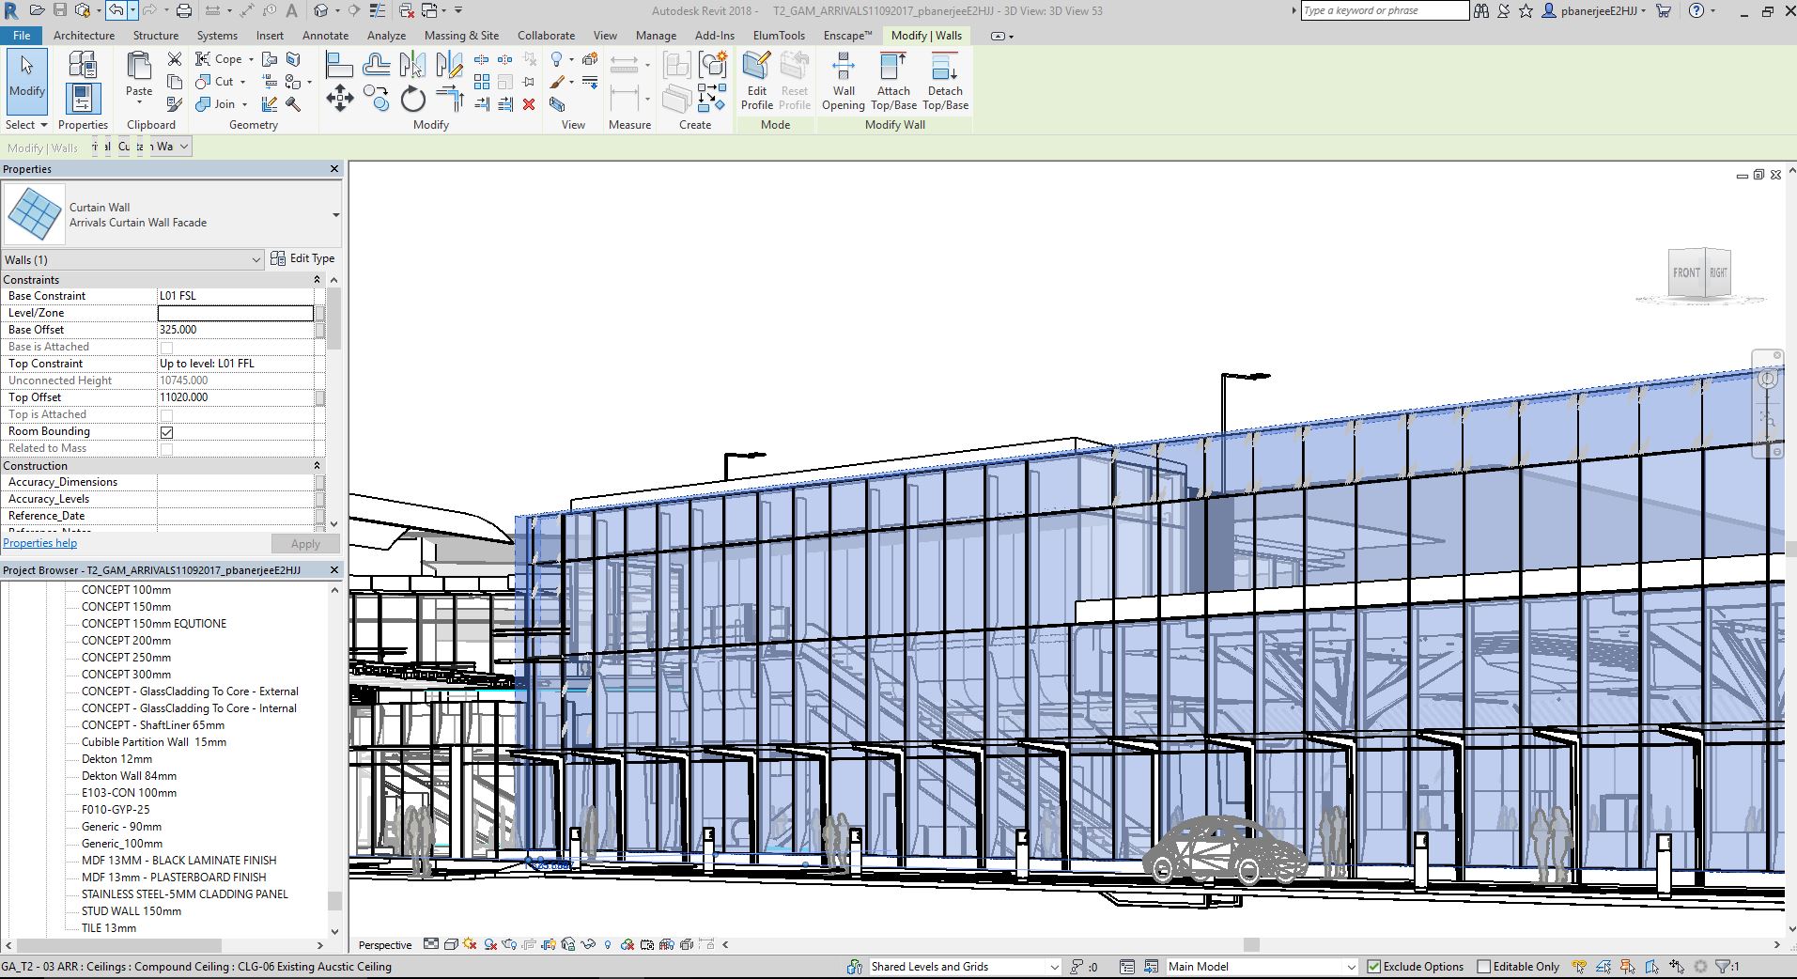Open the File menu
This screenshot has height=979, width=1797.
(22, 36)
